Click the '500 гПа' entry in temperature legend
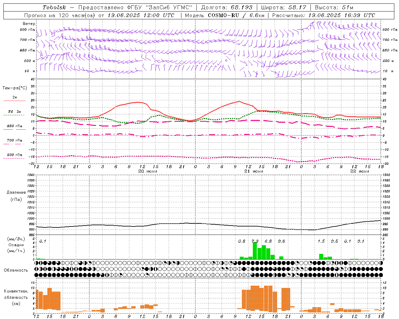Image resolution: width=399 pixels, height=319 pixels. click(14, 155)
